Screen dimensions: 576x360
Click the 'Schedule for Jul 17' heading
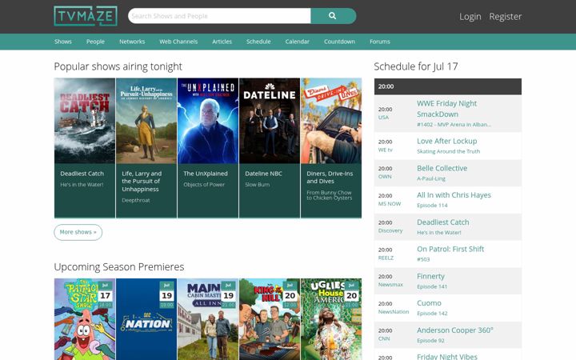coord(416,66)
